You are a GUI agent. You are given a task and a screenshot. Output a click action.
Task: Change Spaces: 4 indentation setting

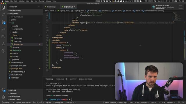(145, 103)
